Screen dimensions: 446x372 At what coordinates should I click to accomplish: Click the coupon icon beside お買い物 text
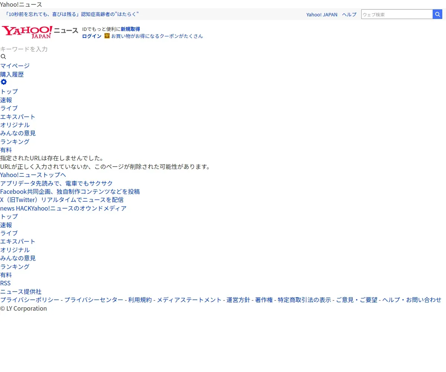click(107, 36)
